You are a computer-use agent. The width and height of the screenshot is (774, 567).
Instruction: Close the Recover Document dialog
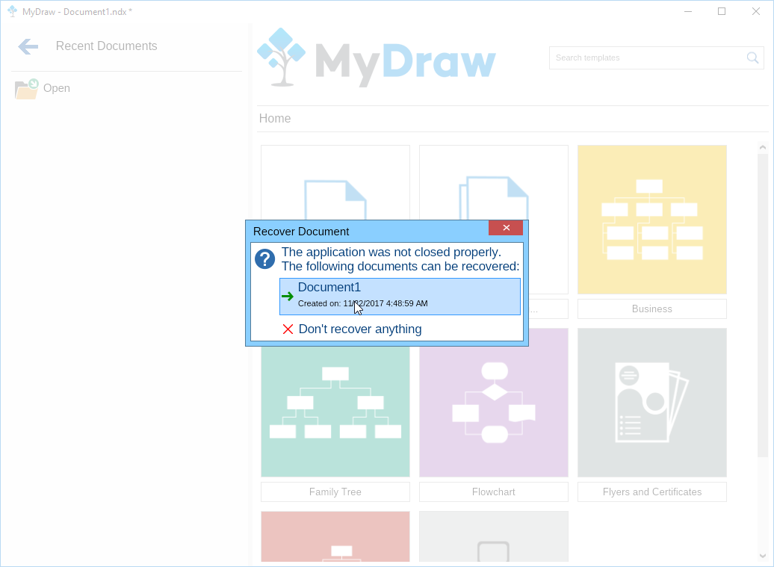(x=506, y=228)
